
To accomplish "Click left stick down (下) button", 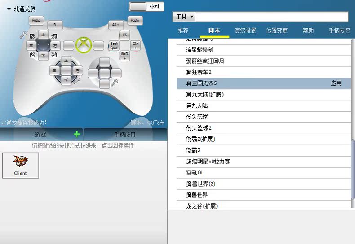I will tap(66, 80).
